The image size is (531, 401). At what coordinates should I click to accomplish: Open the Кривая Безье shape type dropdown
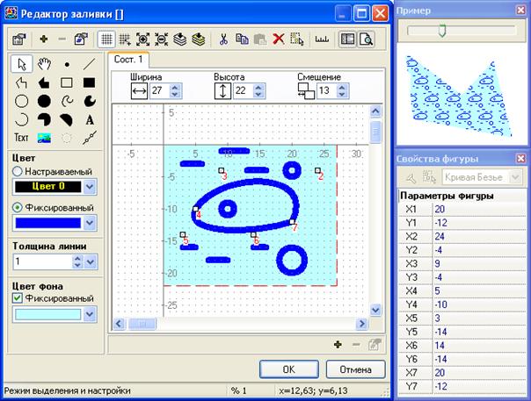coord(517,177)
